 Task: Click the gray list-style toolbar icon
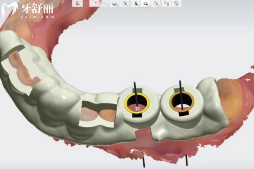click(156, 3)
